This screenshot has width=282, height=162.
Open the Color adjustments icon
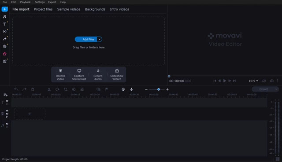coord(74,89)
